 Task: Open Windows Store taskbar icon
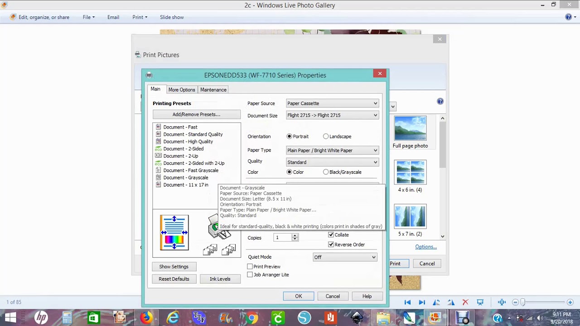(x=93, y=318)
